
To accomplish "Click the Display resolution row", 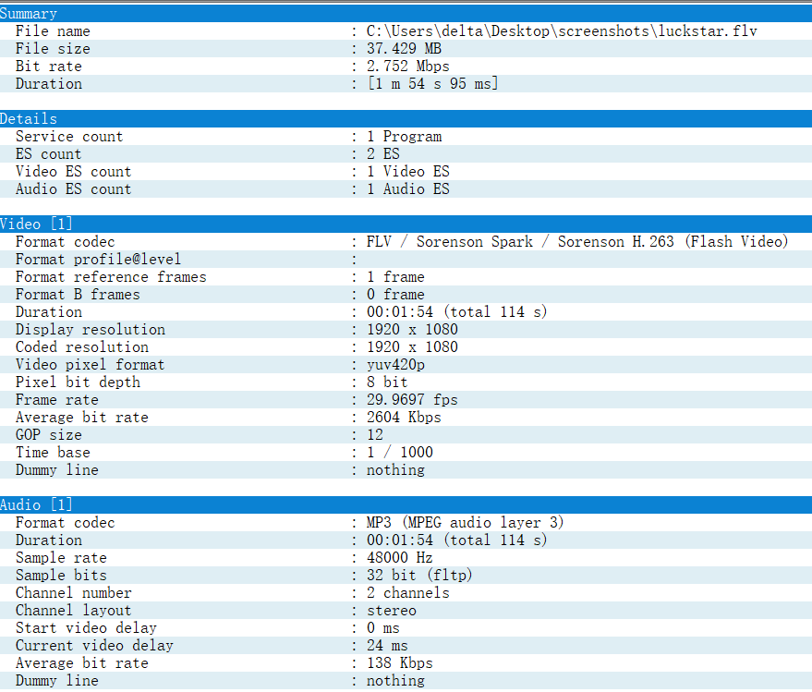I will [91, 330].
